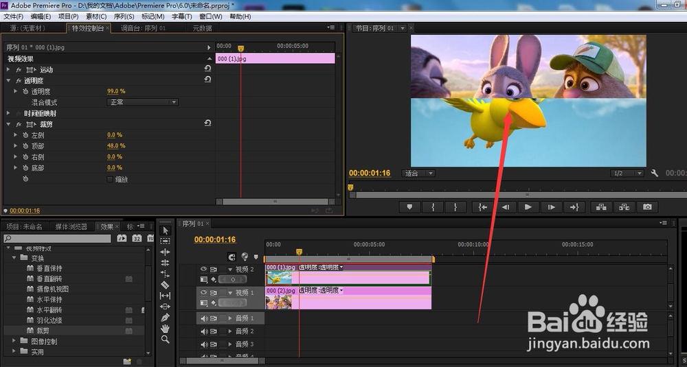Select the Hand tool

pos(165,329)
